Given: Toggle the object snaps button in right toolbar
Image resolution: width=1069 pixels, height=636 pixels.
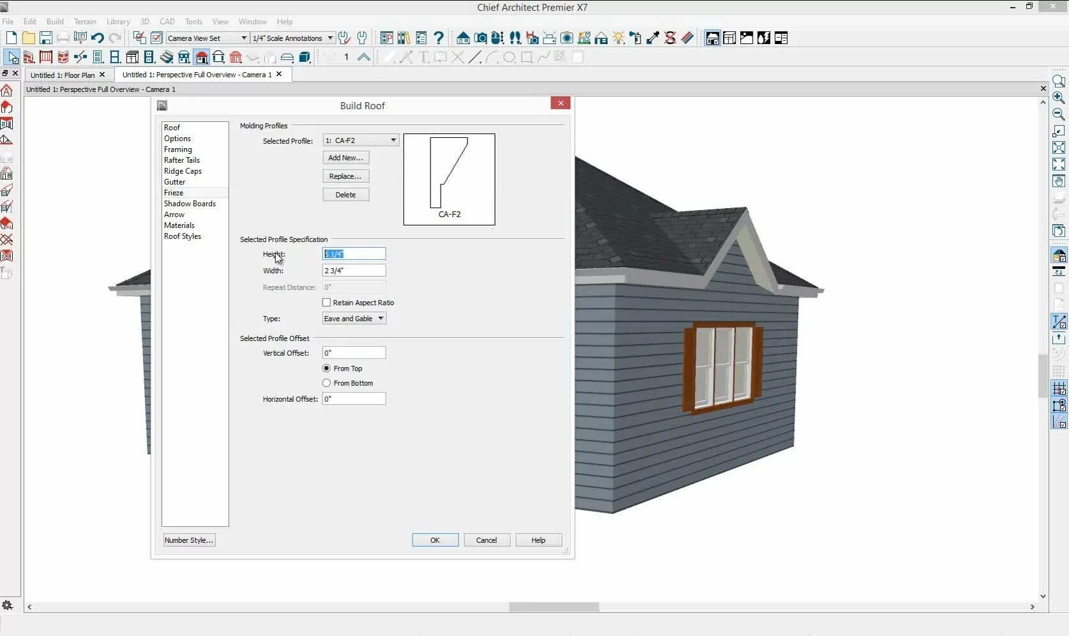Looking at the screenshot, I should 1059,405.
